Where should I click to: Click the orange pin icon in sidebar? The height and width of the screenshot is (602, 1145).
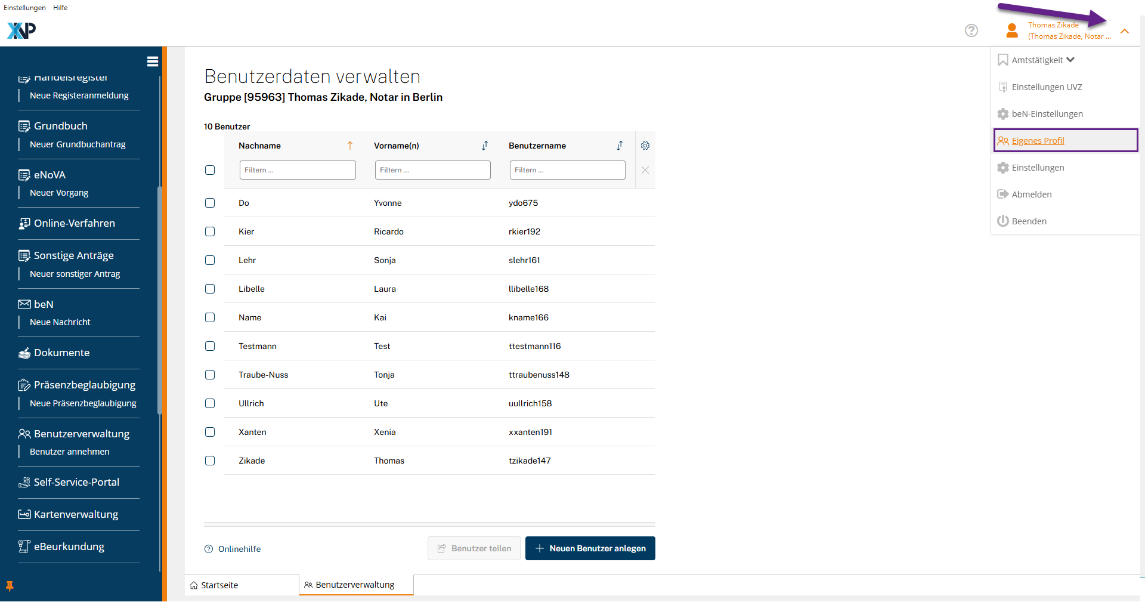10,586
